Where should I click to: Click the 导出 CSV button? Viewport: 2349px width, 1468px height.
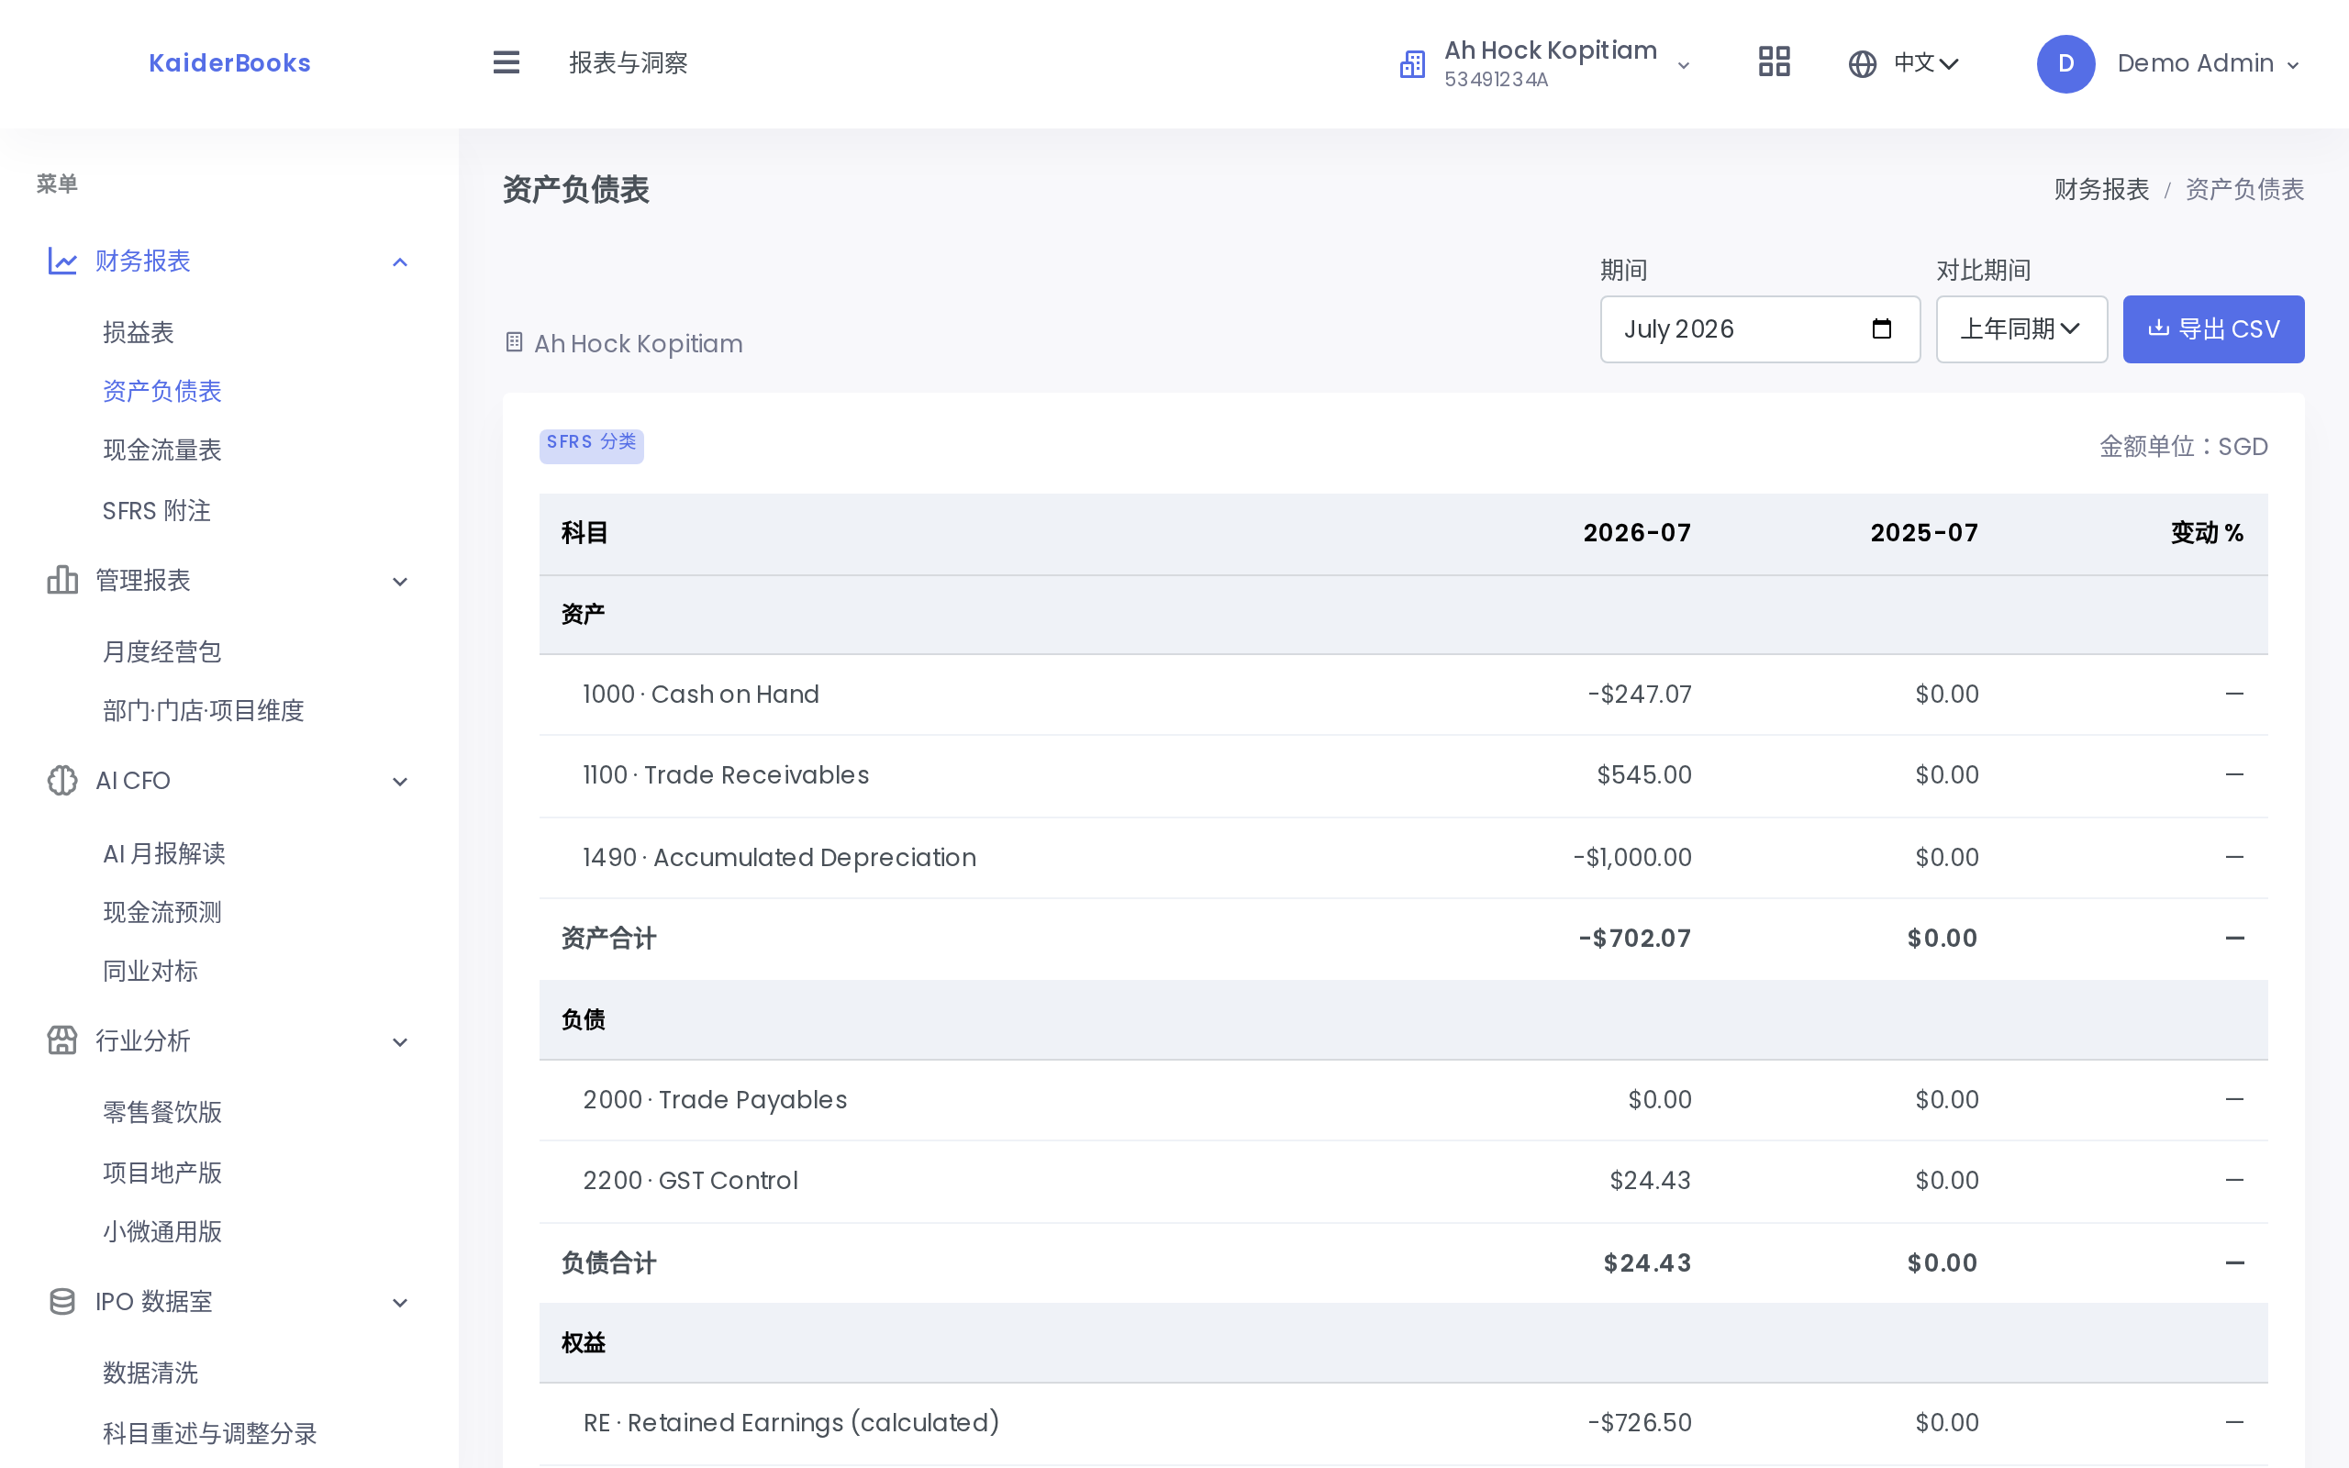[x=2213, y=329]
